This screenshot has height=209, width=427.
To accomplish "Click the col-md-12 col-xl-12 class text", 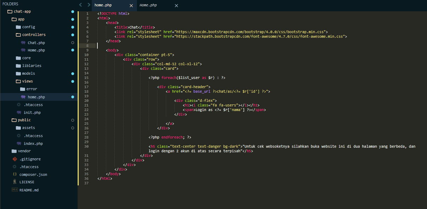I will pos(179,64).
